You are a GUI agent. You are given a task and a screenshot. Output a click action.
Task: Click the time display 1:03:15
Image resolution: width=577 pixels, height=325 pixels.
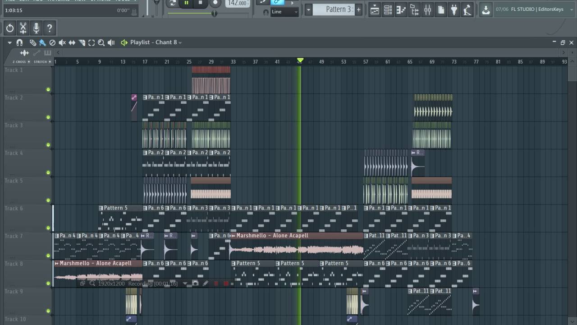click(x=14, y=10)
